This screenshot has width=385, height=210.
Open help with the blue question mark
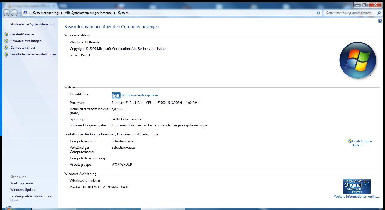coord(380,21)
